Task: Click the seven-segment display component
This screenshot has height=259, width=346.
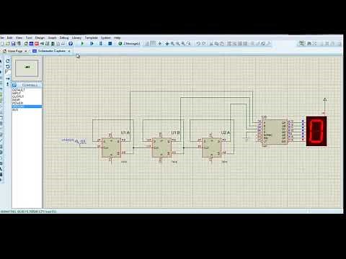Action: (316, 131)
